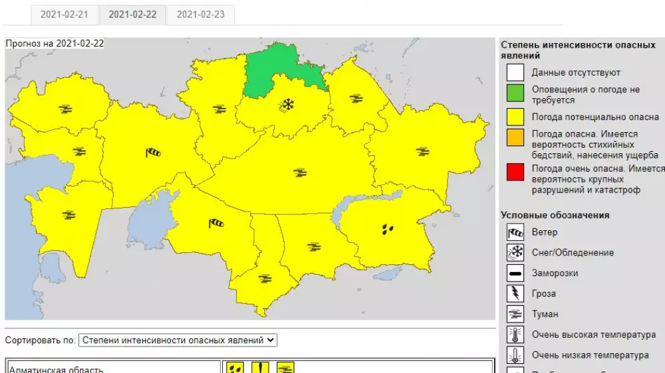Click the Гроза lightning icon in the legend
The width and height of the screenshot is (665, 373).
516,294
